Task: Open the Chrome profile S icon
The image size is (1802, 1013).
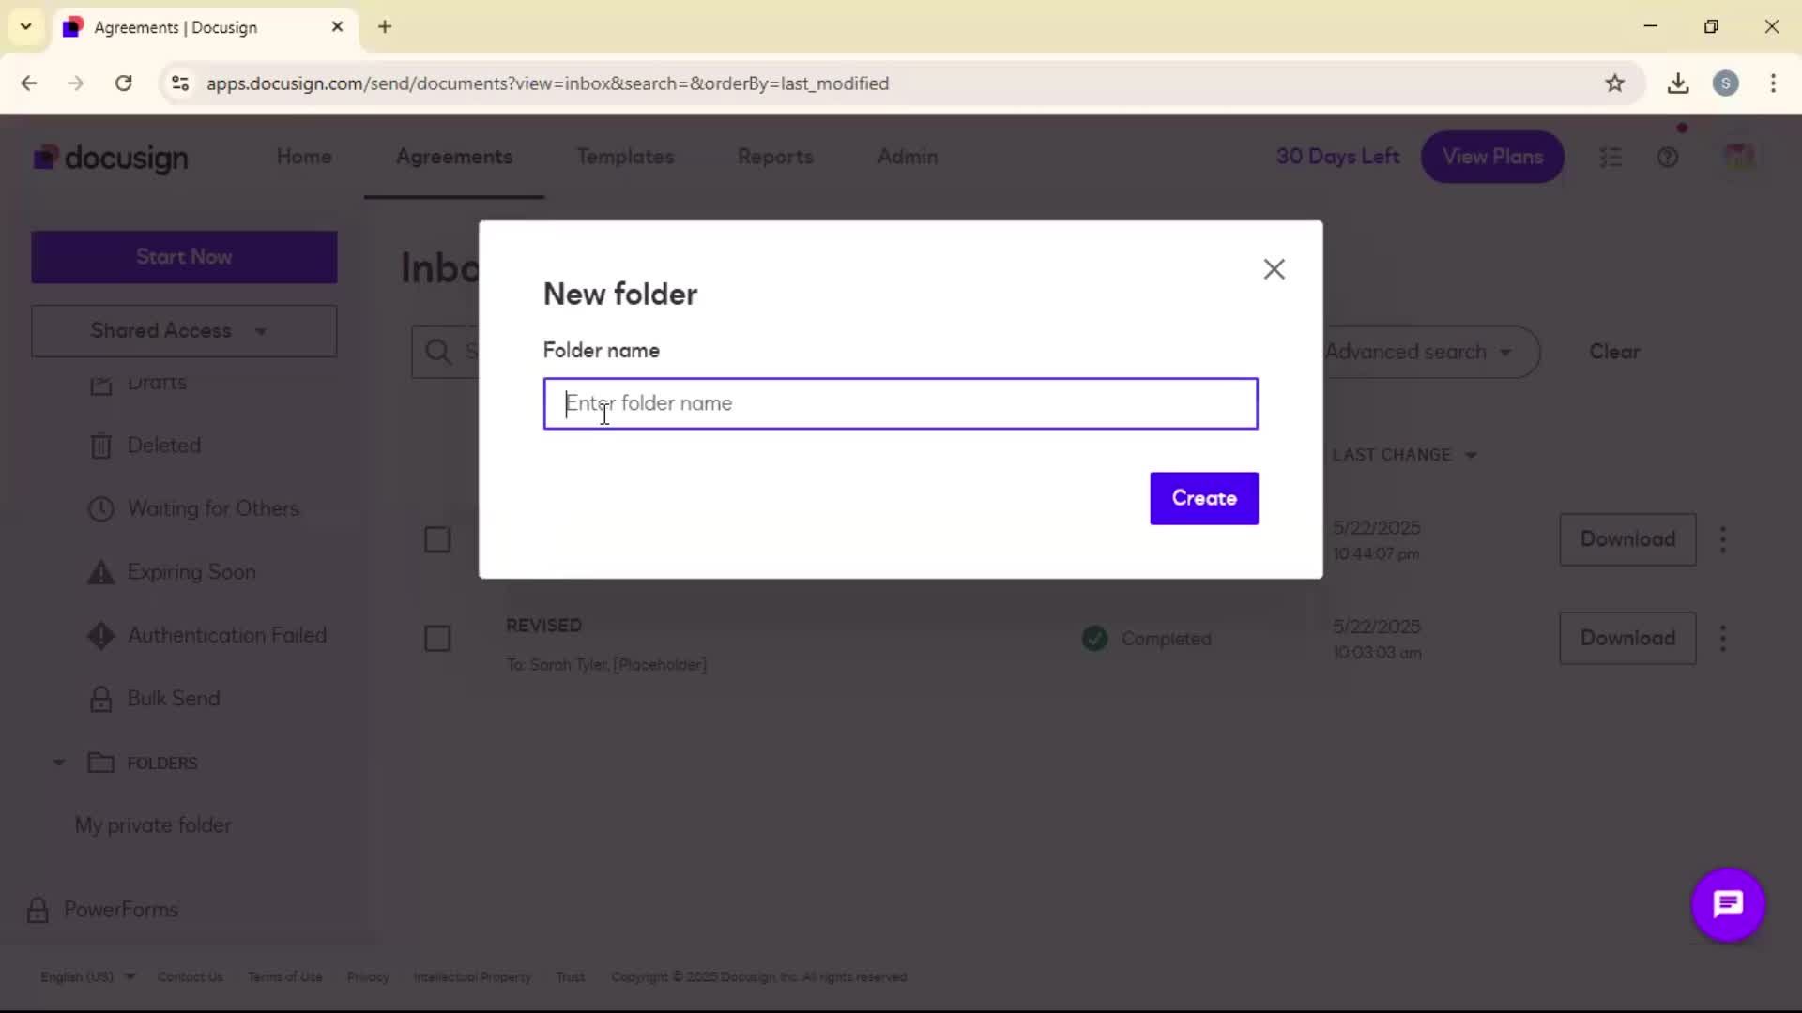Action: point(1725,83)
